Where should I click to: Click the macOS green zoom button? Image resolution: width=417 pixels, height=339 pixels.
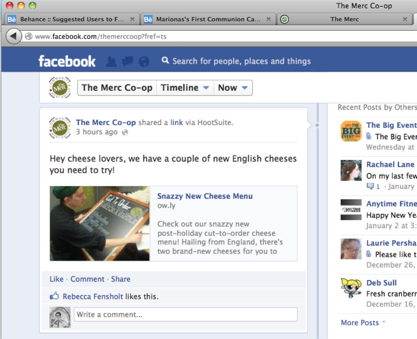point(32,5)
